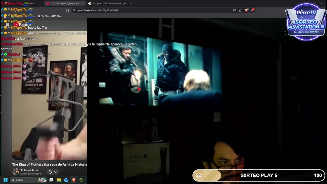The image size is (327, 184).
Task: Open Brave browser taskbar icon
Action: pos(74,180)
